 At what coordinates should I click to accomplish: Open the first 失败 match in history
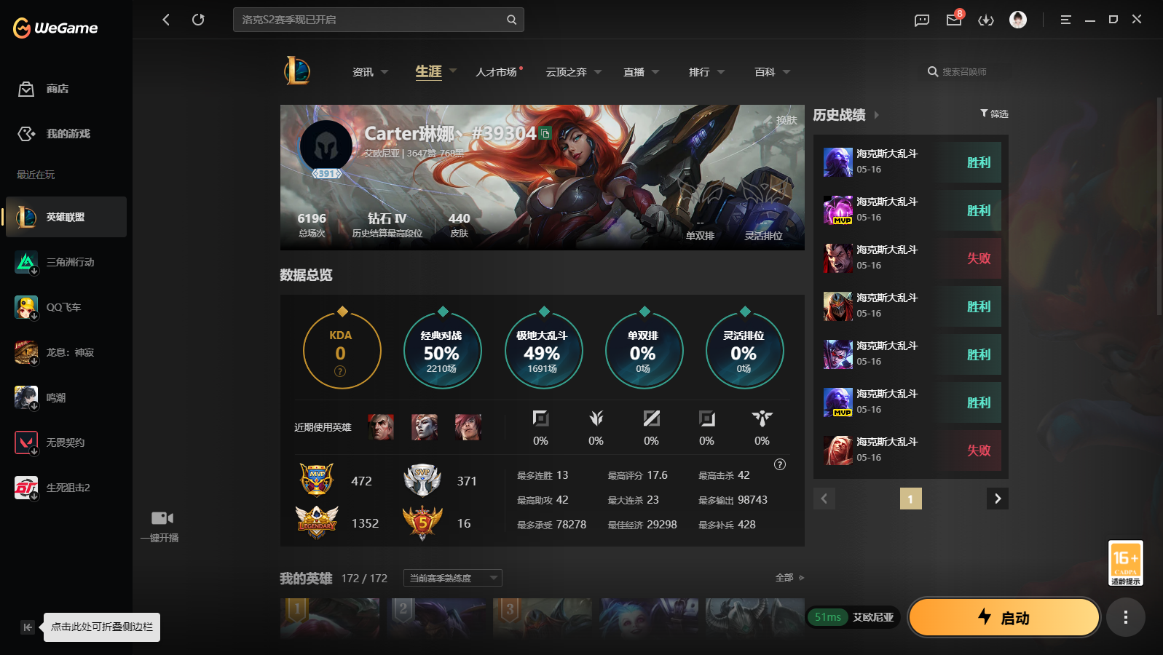tap(911, 258)
